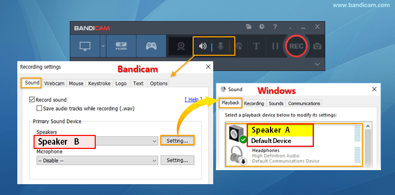This screenshot has width=395, height=195.
Task: Click the Speakers Setting... button
Action: 177,140
